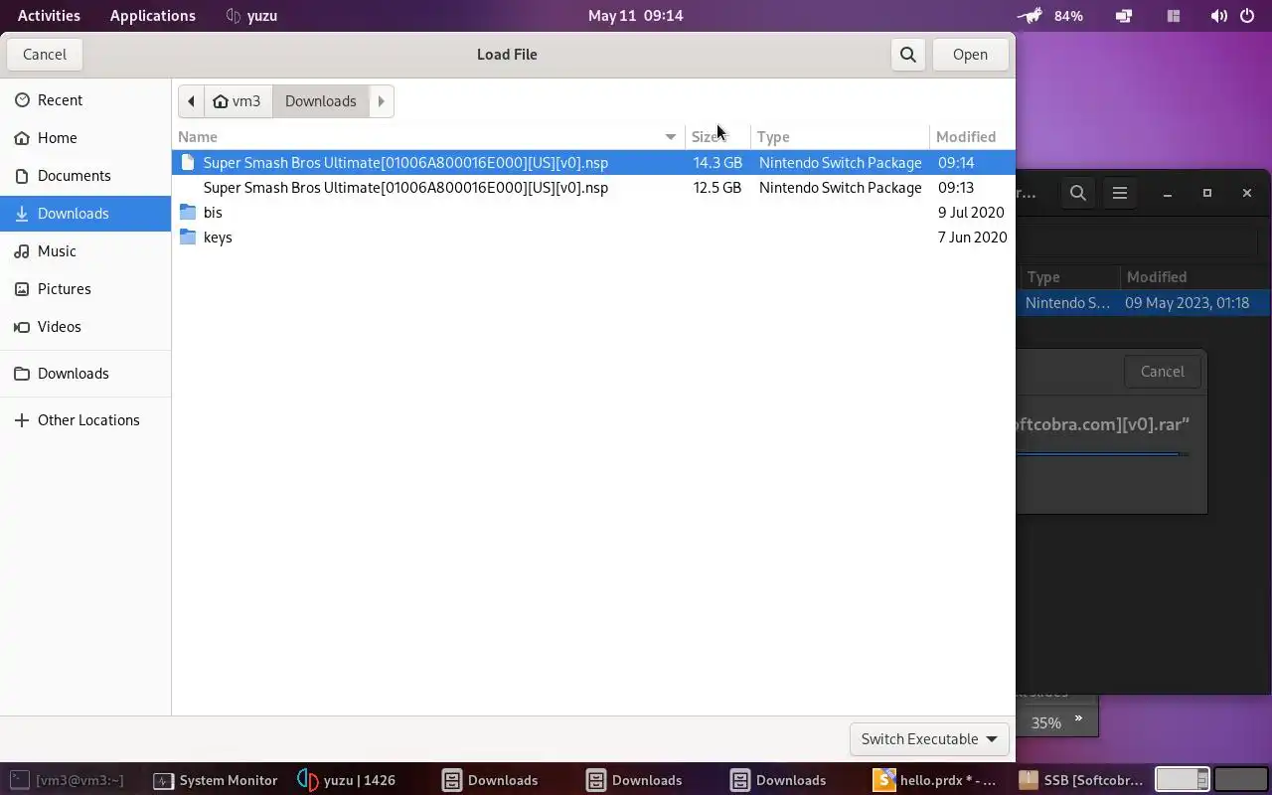Click the extraction progress bar in background dialog
1272x795 pixels.
click(1102, 454)
